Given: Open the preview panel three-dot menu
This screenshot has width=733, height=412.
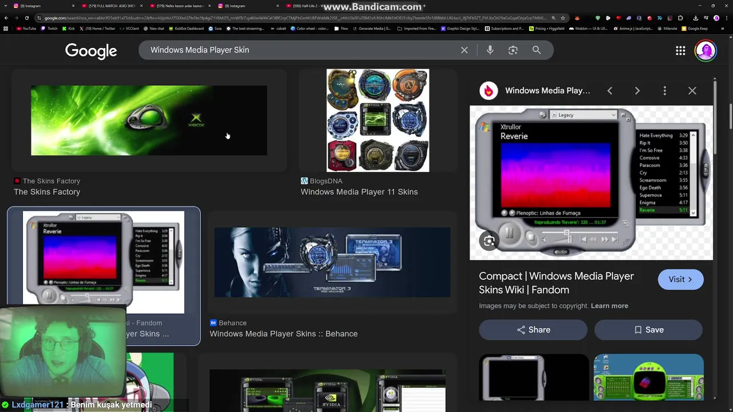Looking at the screenshot, I should tap(665, 90).
